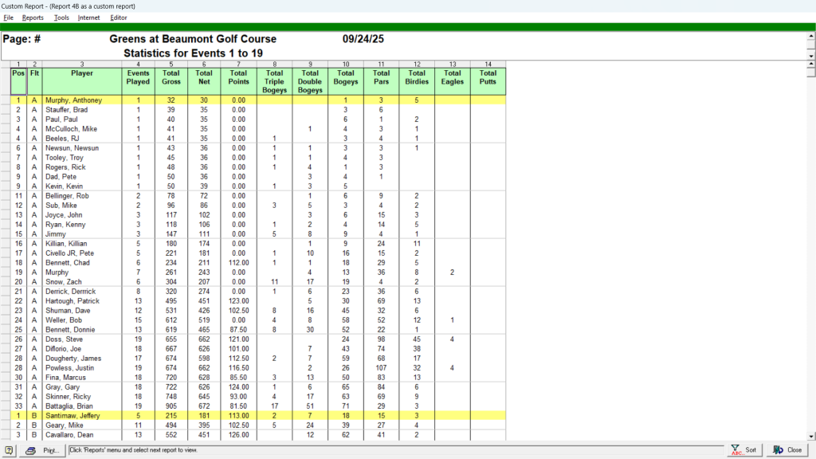The width and height of the screenshot is (816, 459).
Task: Open the Reports menu
Action: [33, 18]
